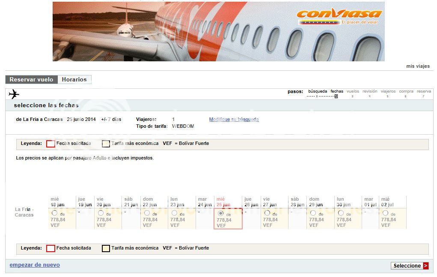Click the fechas step marker in the progress bar

coord(336,96)
